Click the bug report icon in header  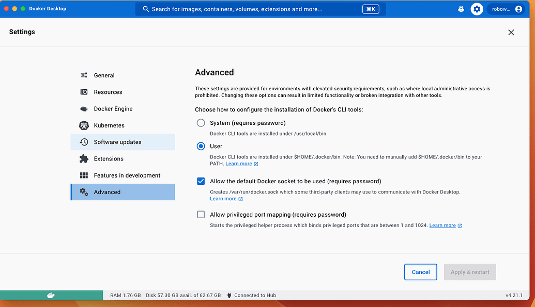tap(461, 9)
